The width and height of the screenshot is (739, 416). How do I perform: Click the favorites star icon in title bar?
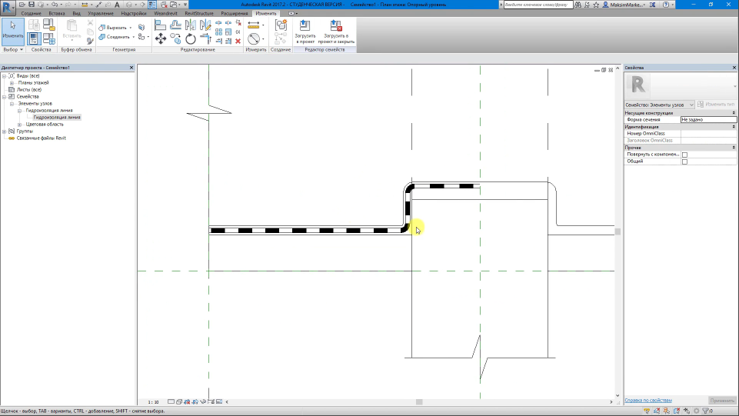click(596, 5)
